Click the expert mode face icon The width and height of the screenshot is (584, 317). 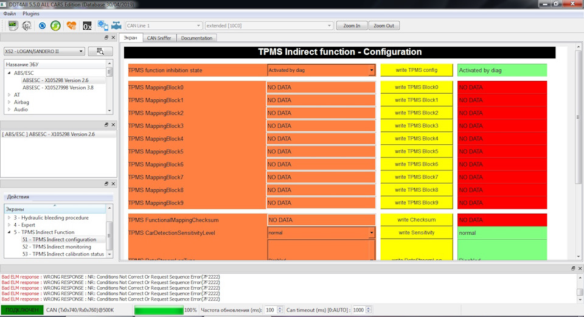click(27, 26)
